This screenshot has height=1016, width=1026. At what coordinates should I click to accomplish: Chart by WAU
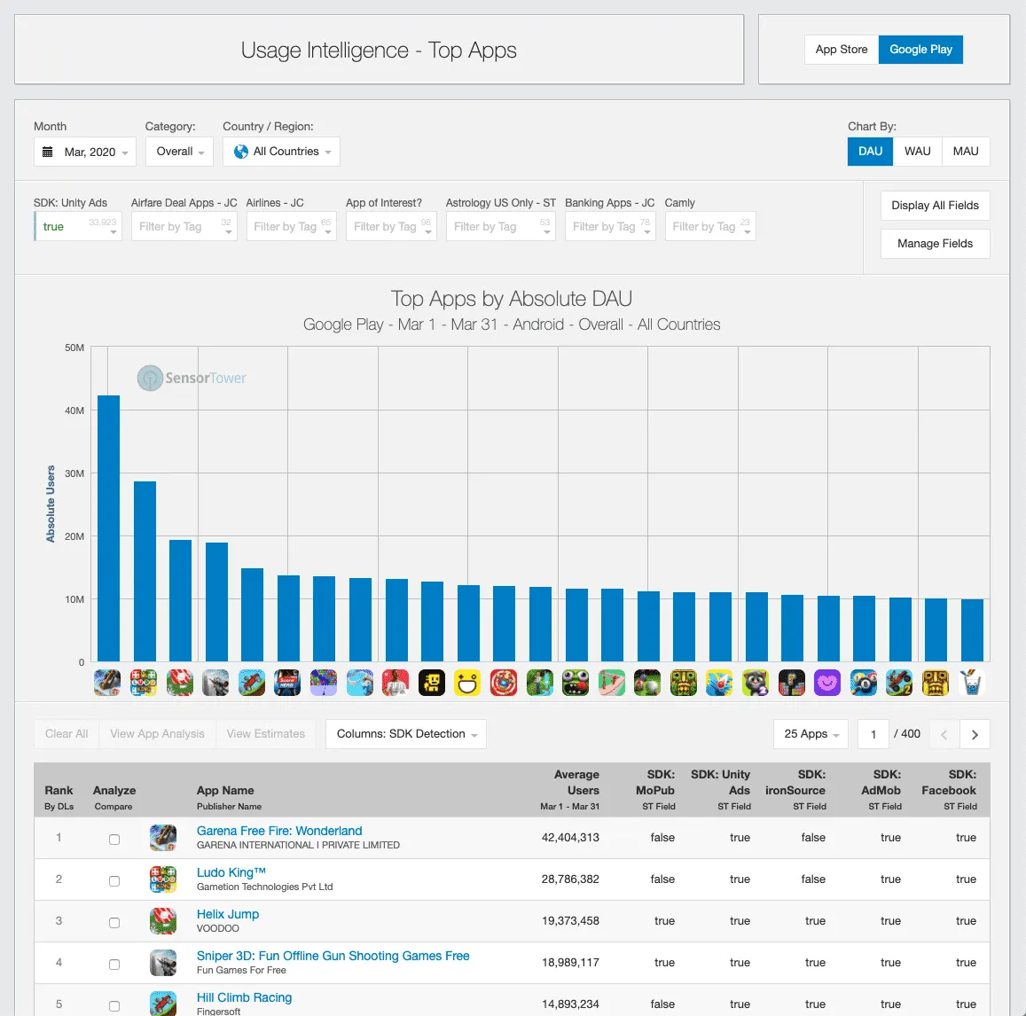tap(918, 151)
